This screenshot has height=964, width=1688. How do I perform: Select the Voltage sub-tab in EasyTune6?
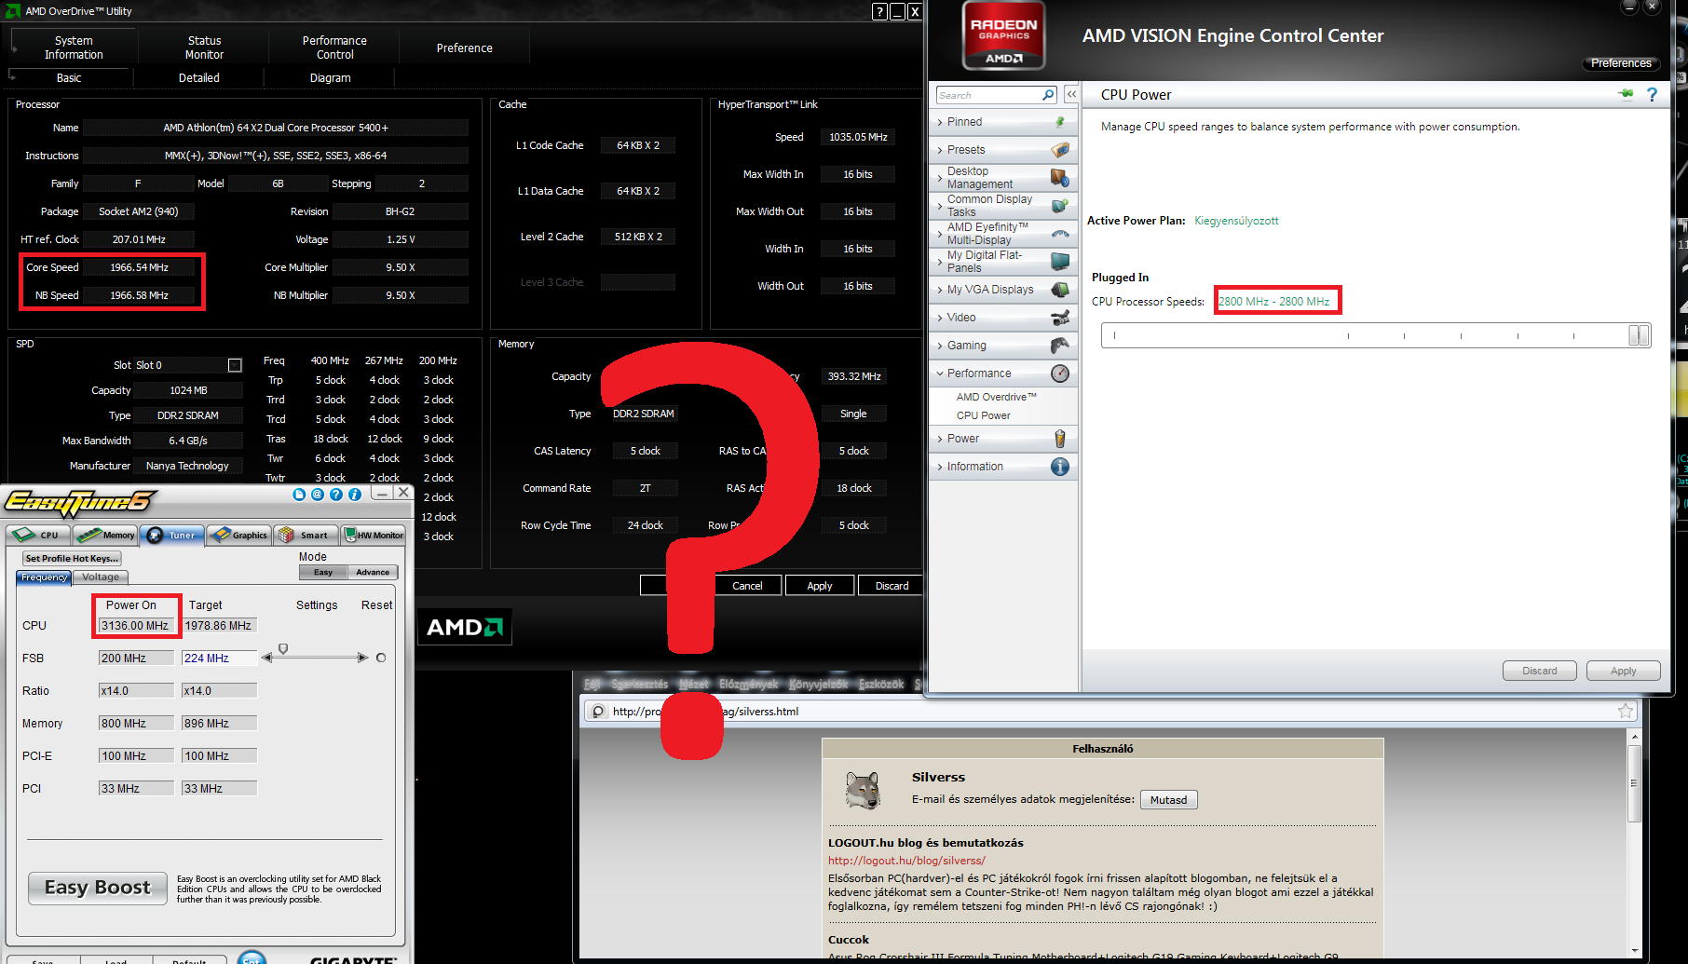point(101,577)
